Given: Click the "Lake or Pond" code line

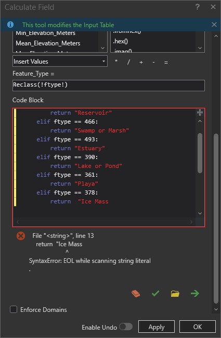Looking at the screenshot, I should pos(86,166).
